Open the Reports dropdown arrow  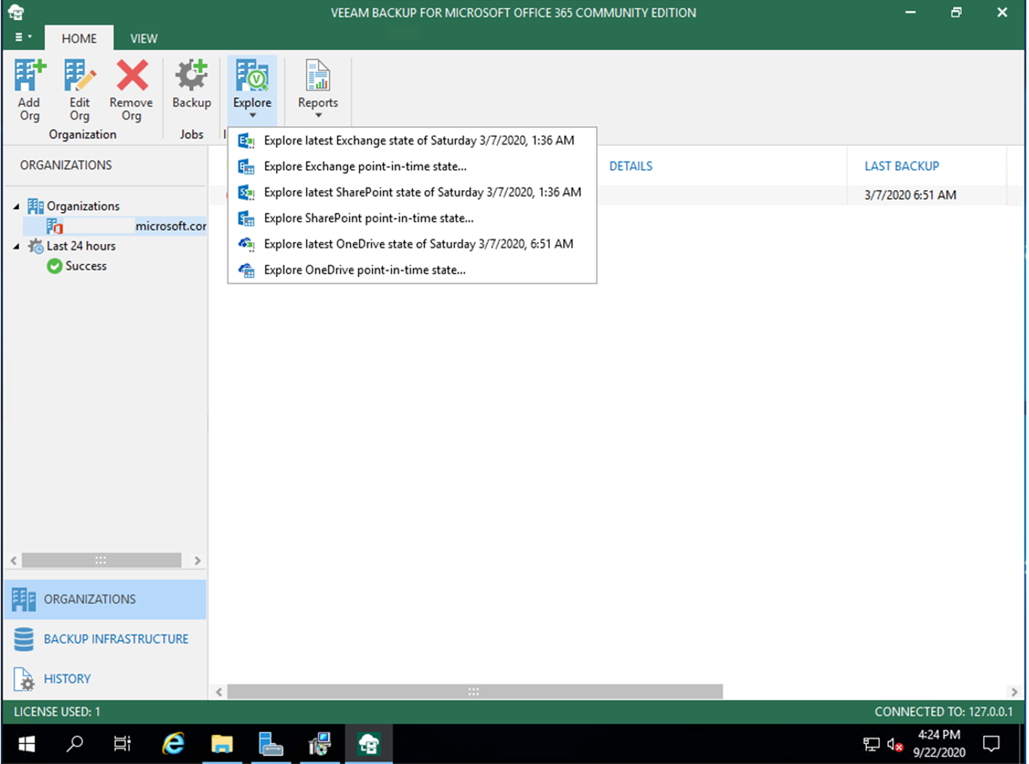point(318,116)
